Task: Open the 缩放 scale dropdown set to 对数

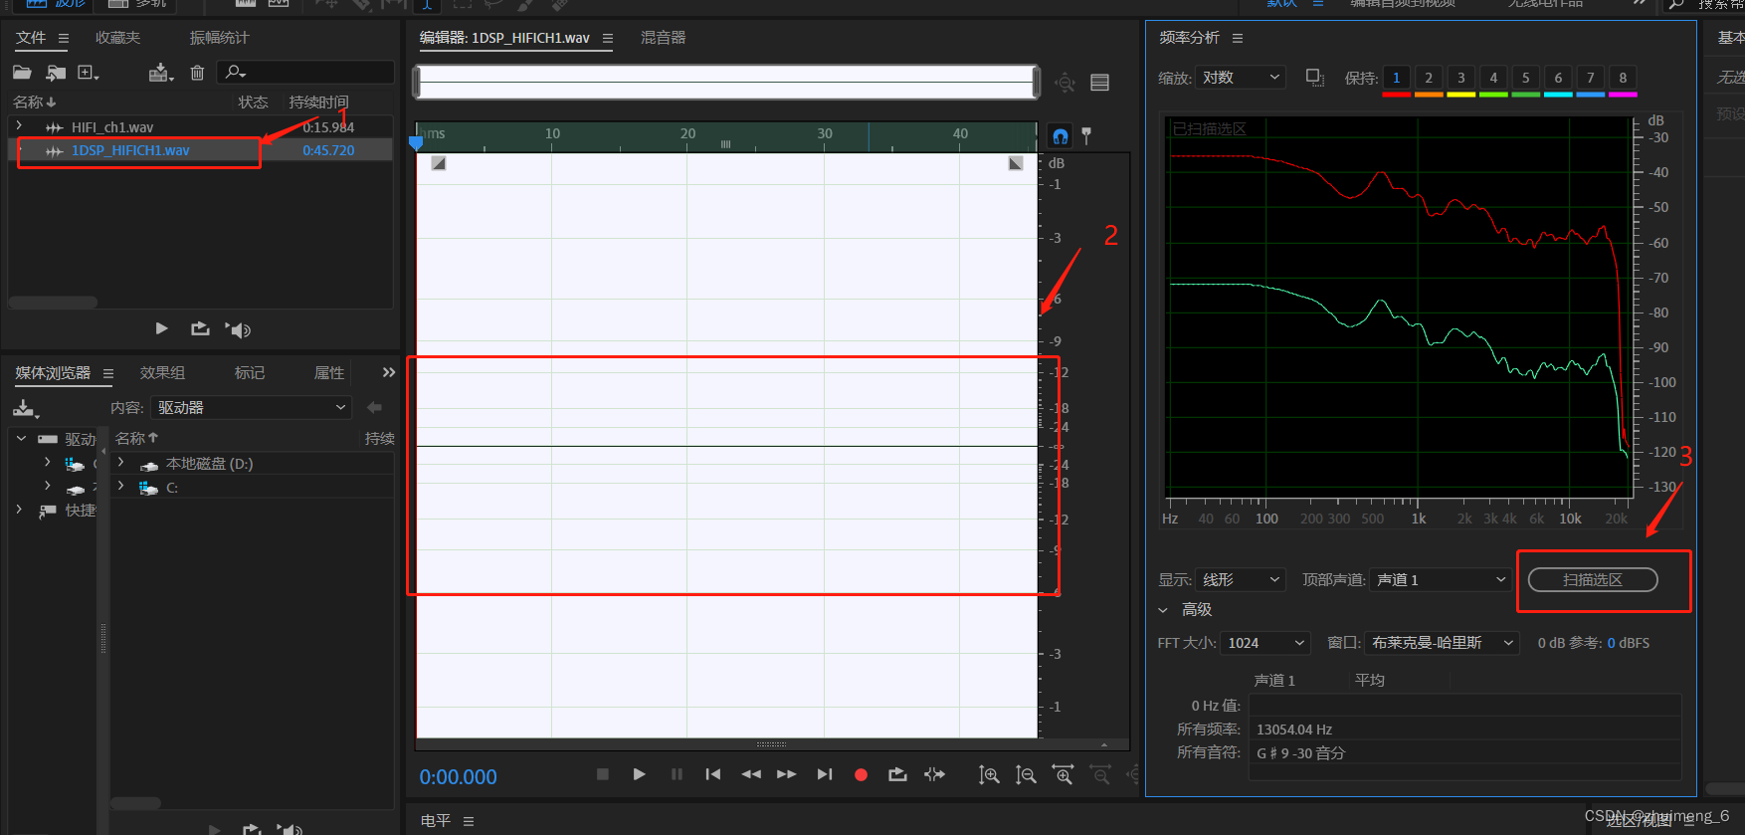Action: click(1241, 78)
